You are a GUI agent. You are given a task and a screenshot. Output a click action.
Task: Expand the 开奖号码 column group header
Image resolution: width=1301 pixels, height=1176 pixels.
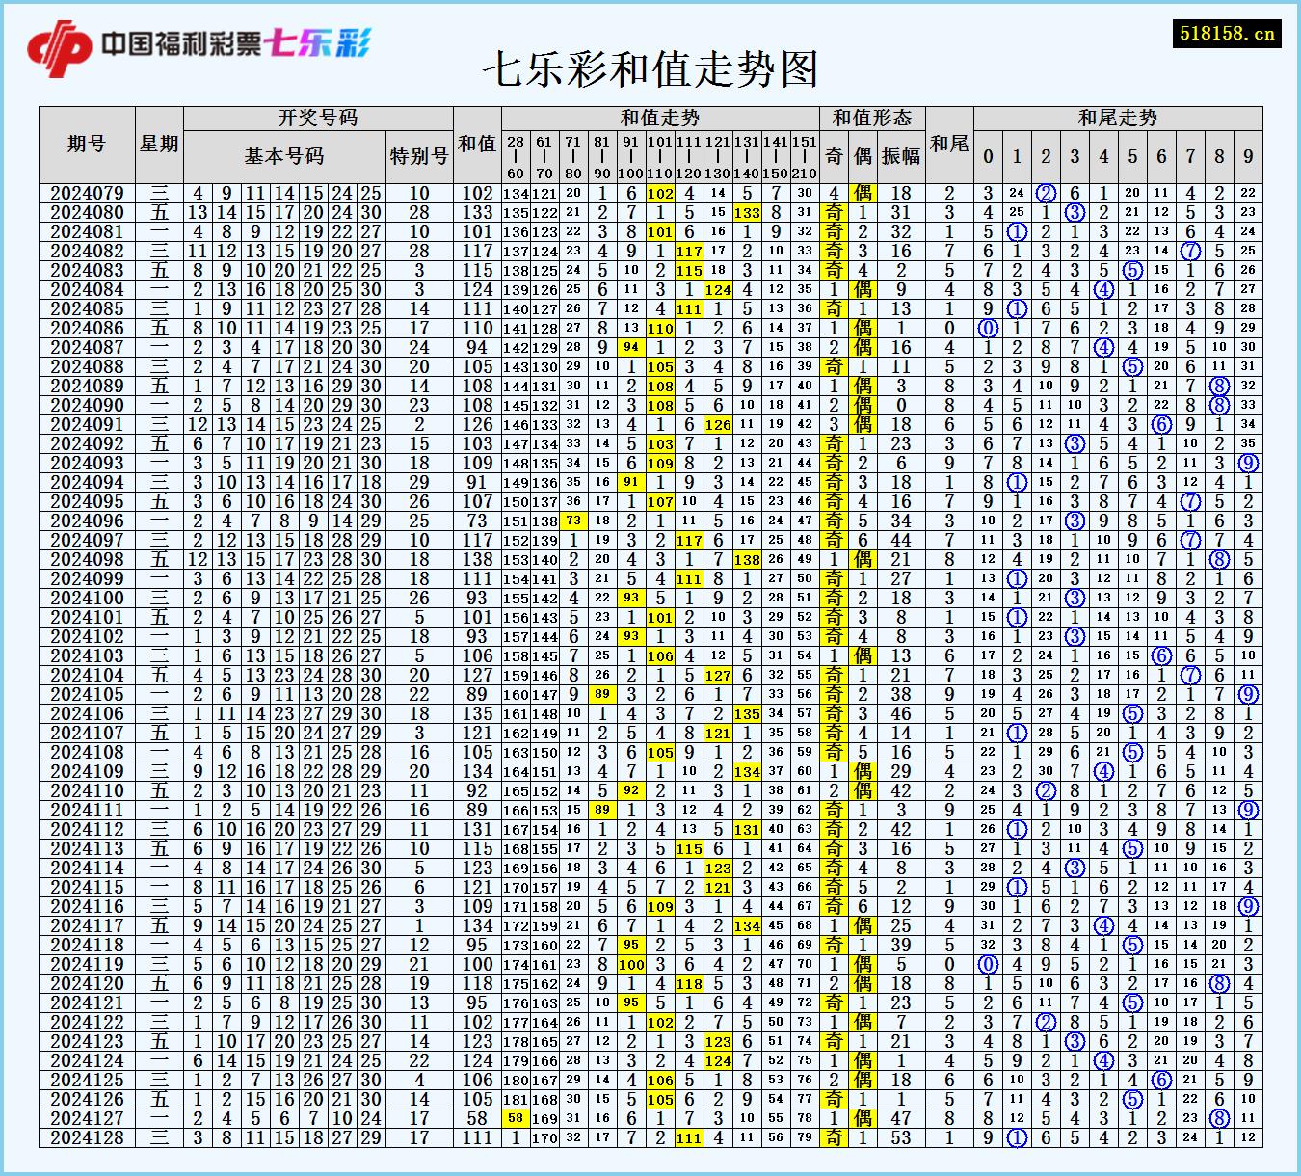tap(318, 118)
